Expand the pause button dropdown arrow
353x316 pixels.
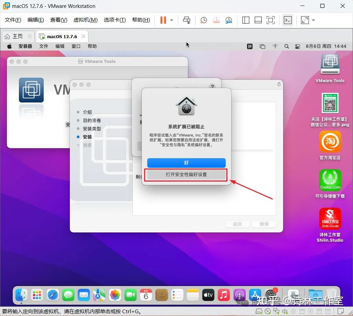click(172, 20)
